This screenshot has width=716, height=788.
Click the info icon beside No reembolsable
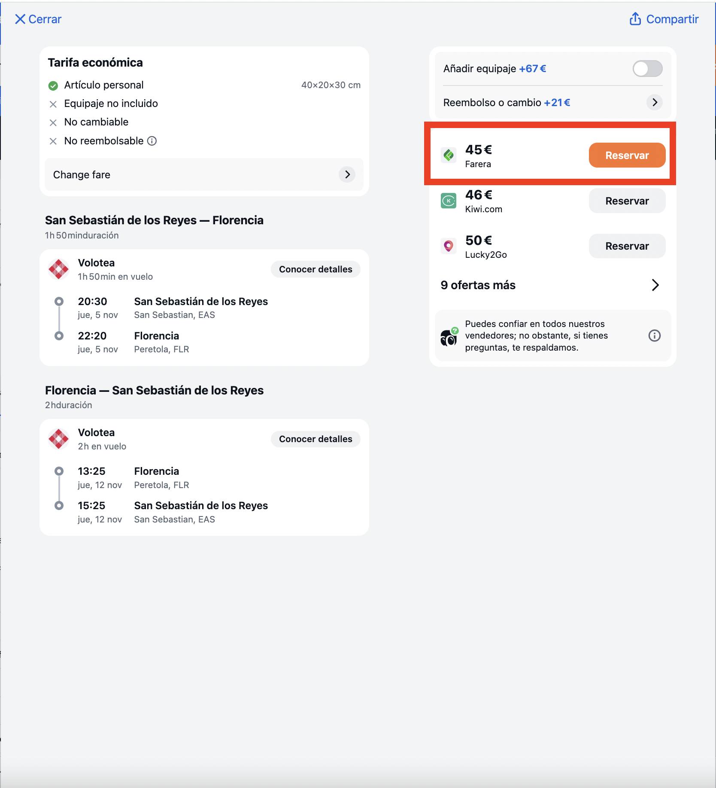pos(152,141)
